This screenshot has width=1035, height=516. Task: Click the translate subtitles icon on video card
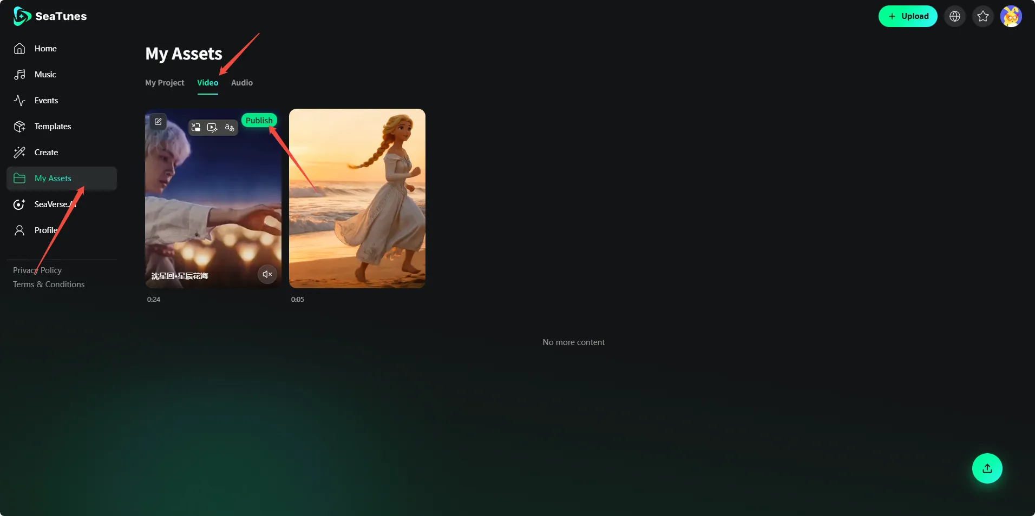pyautogui.click(x=230, y=128)
